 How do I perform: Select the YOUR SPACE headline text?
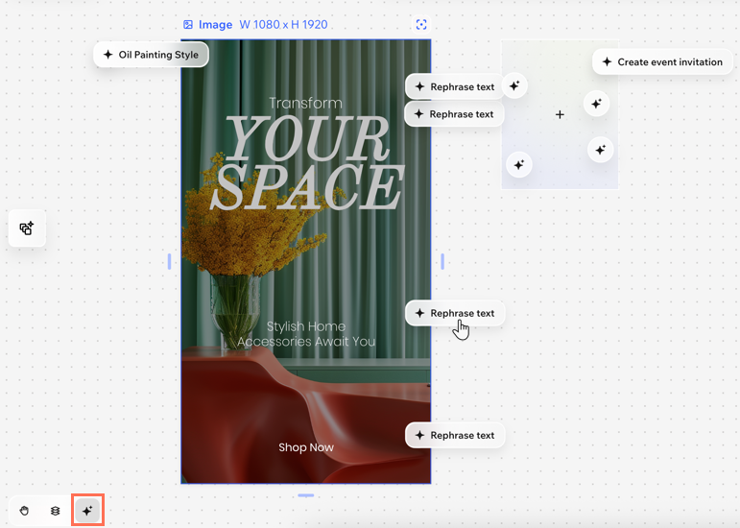pos(307,163)
